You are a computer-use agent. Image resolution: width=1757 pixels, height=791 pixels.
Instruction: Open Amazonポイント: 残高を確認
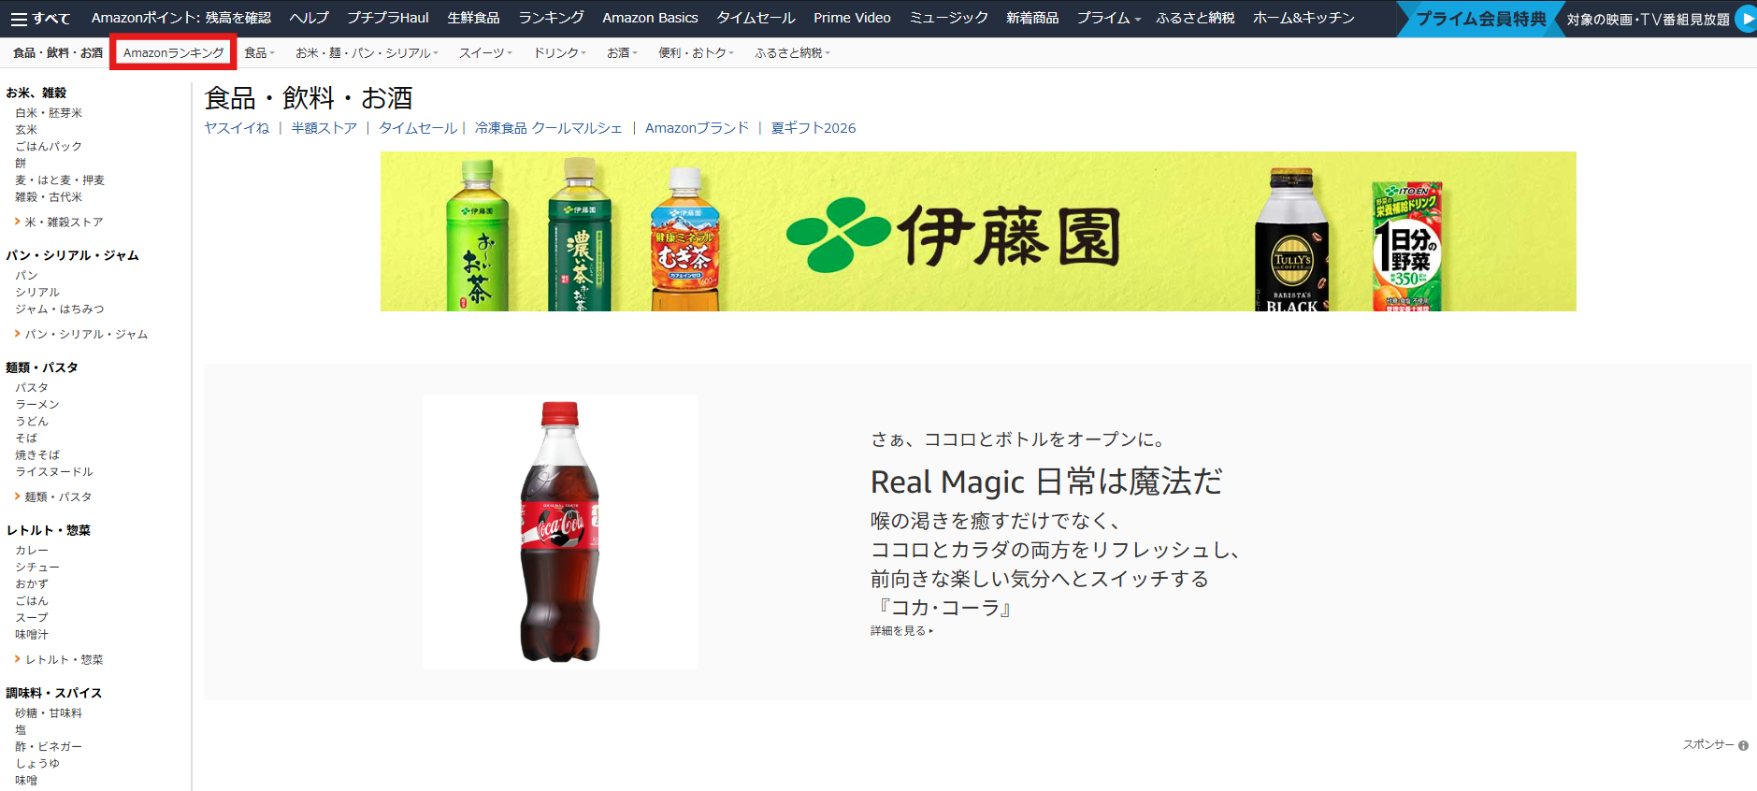tap(181, 18)
